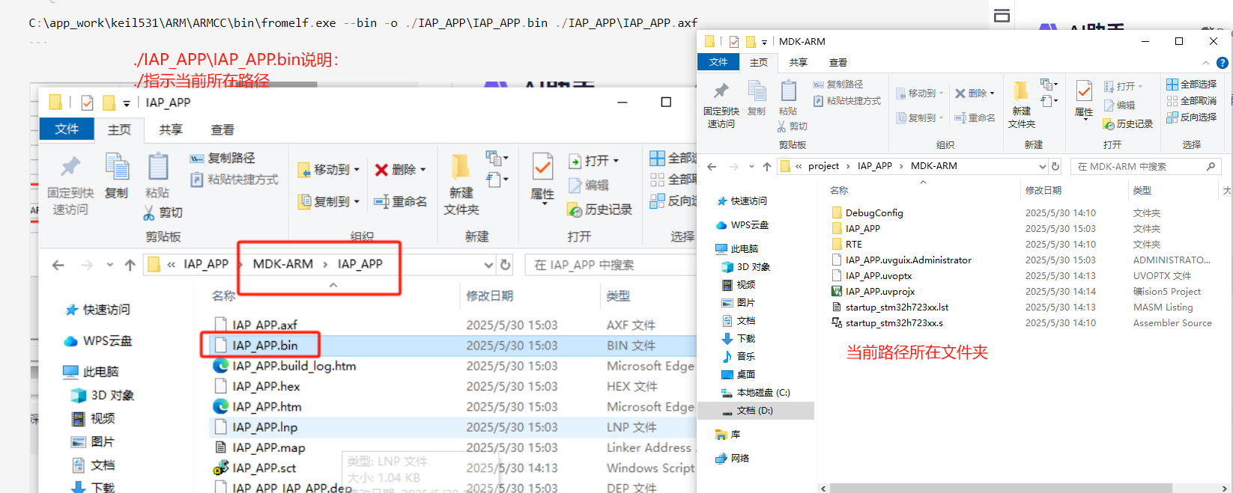Viewport: 1233px width, 493px height.
Task: Refresh the IAP_APP window folder view
Action: tap(505, 265)
